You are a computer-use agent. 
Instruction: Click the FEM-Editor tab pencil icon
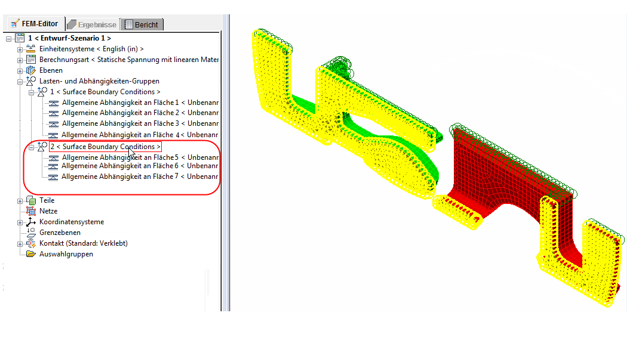15,24
